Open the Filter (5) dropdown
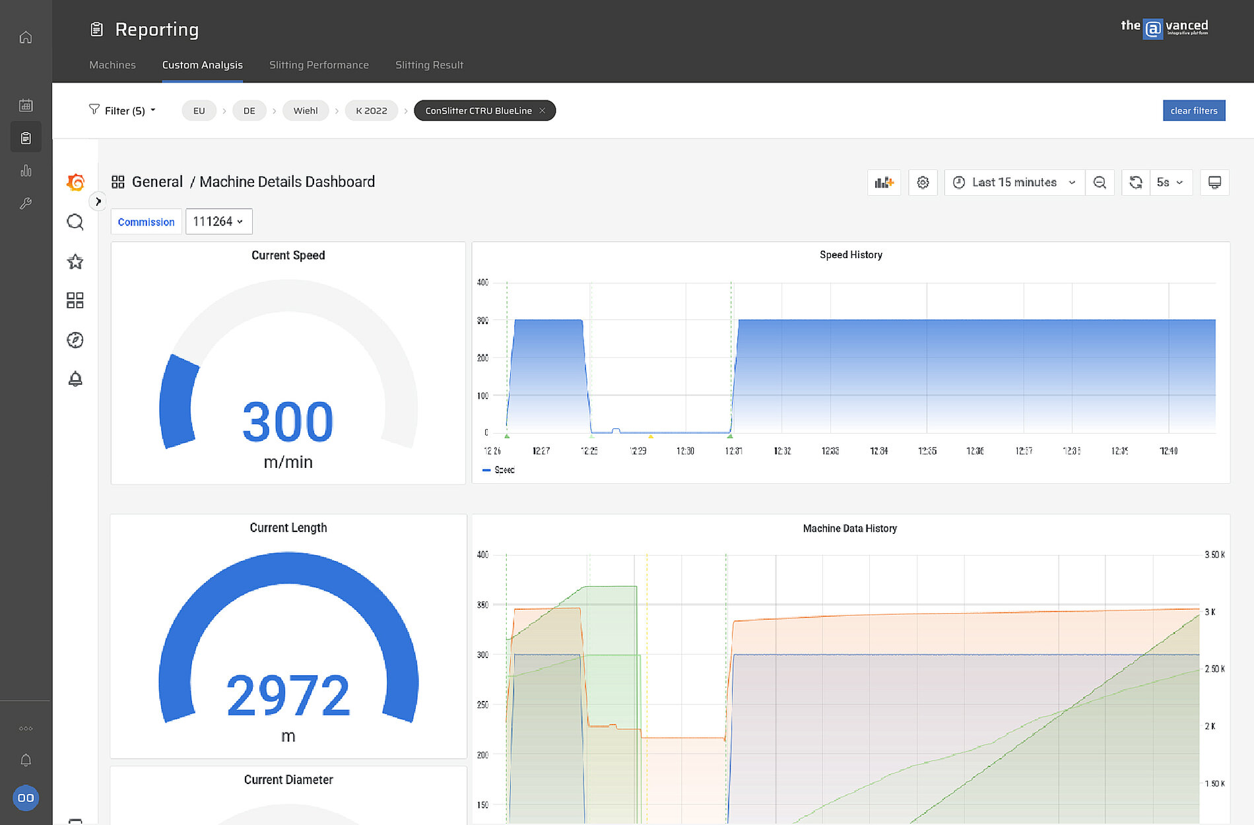 (123, 110)
